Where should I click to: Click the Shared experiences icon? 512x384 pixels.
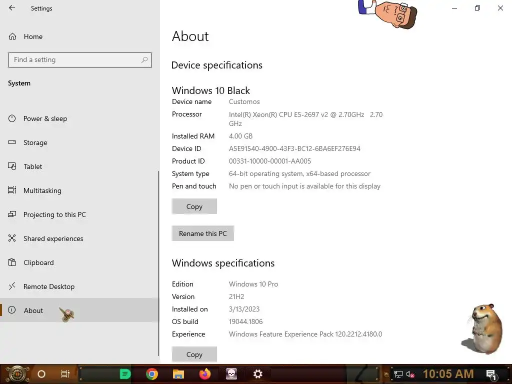(x=12, y=238)
